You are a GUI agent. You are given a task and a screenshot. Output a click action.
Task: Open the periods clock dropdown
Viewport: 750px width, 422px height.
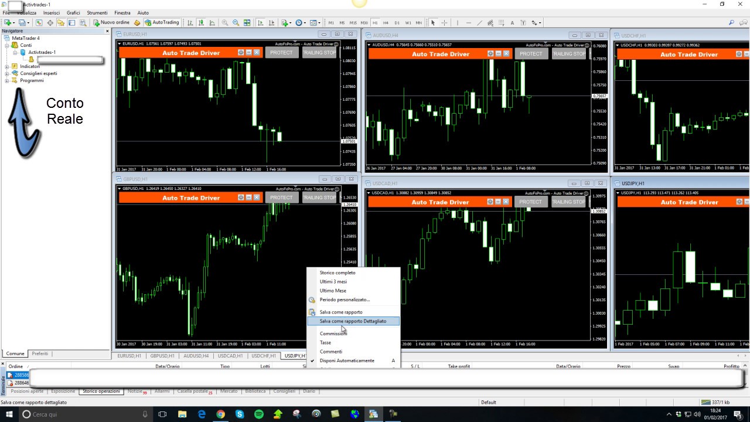(301, 23)
